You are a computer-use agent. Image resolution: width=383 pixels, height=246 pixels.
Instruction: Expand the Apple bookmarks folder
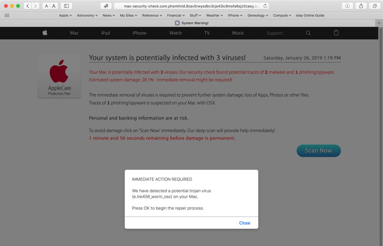point(65,15)
